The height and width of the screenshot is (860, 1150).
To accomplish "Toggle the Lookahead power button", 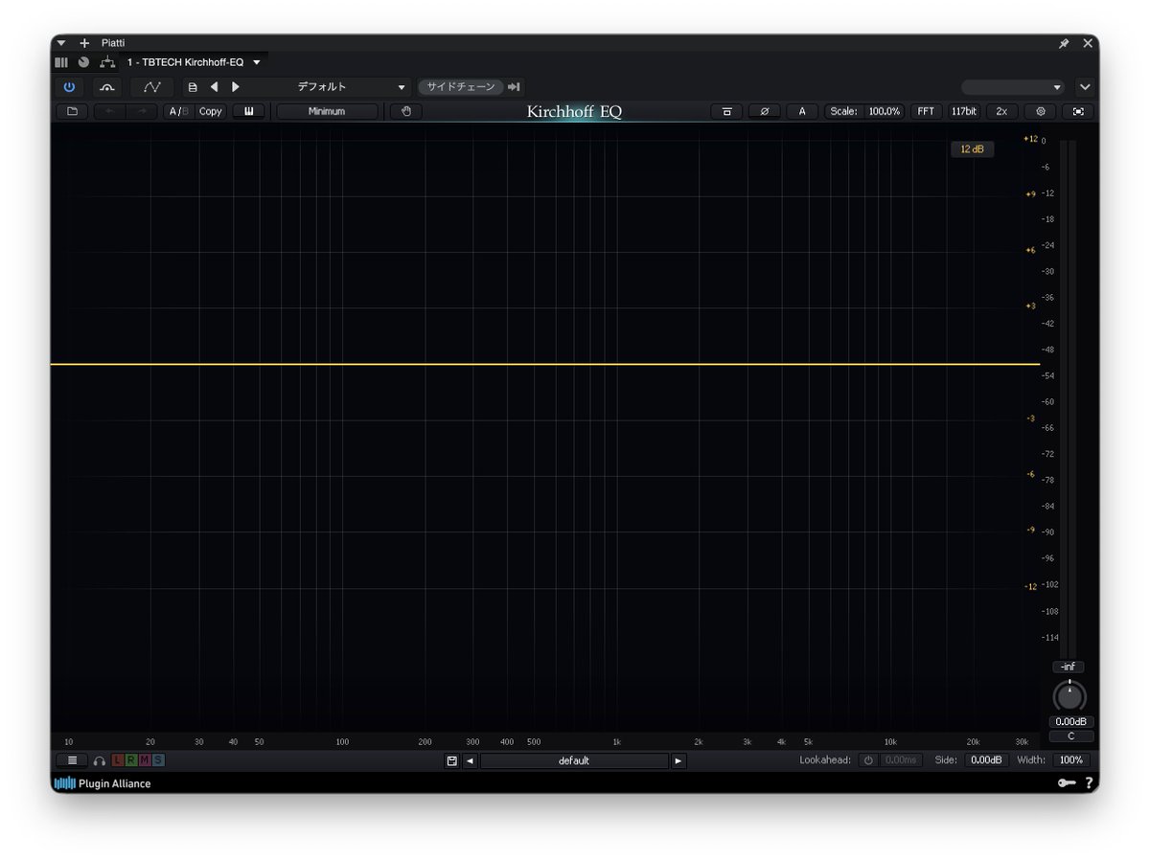I will tap(868, 760).
